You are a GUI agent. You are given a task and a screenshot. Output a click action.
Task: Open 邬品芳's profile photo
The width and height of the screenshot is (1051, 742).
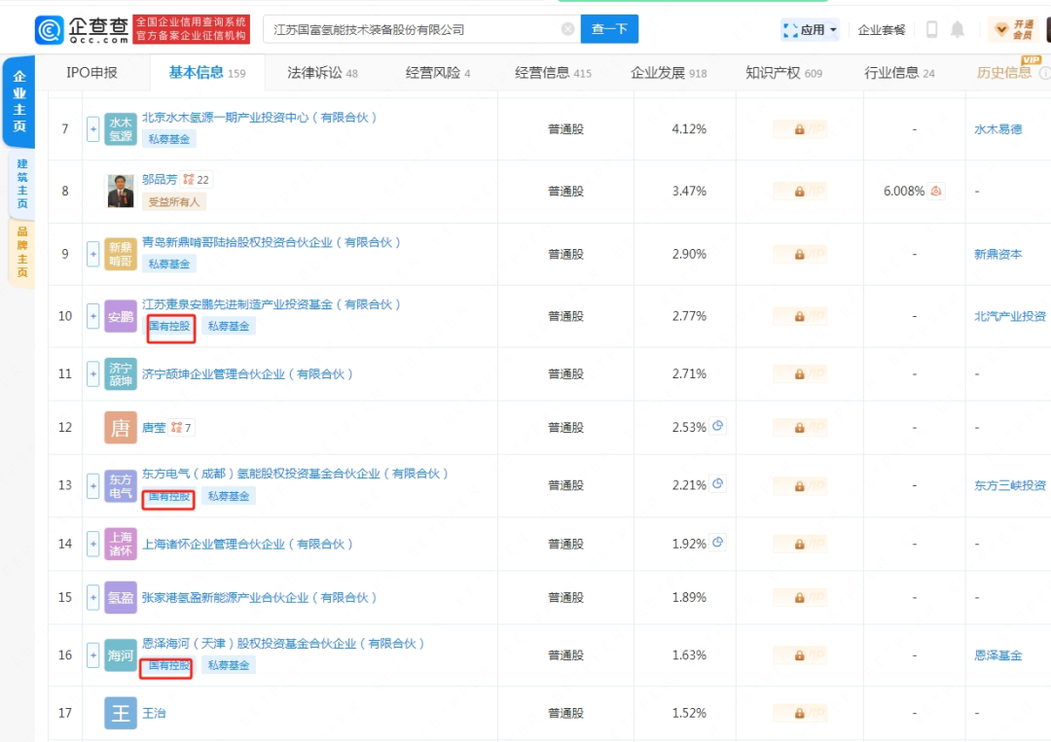click(x=121, y=191)
